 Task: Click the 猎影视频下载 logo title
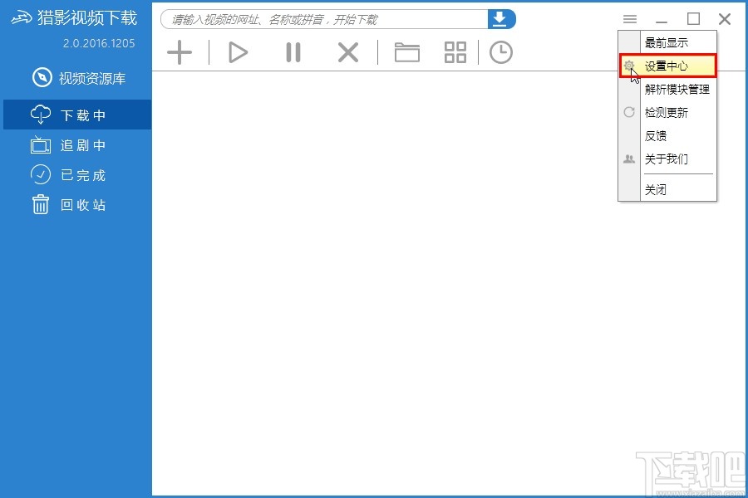pyautogui.click(x=75, y=17)
